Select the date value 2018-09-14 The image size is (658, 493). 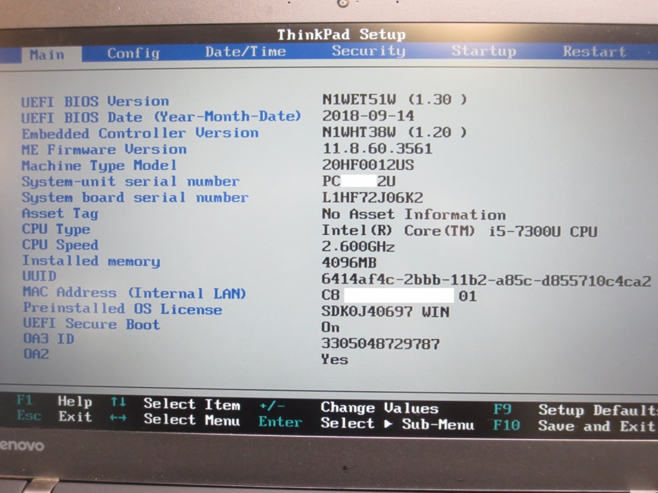pyautogui.click(x=368, y=116)
